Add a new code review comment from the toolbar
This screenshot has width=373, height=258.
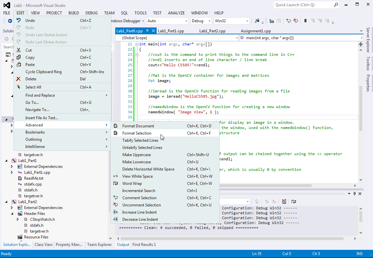[x=288, y=21]
